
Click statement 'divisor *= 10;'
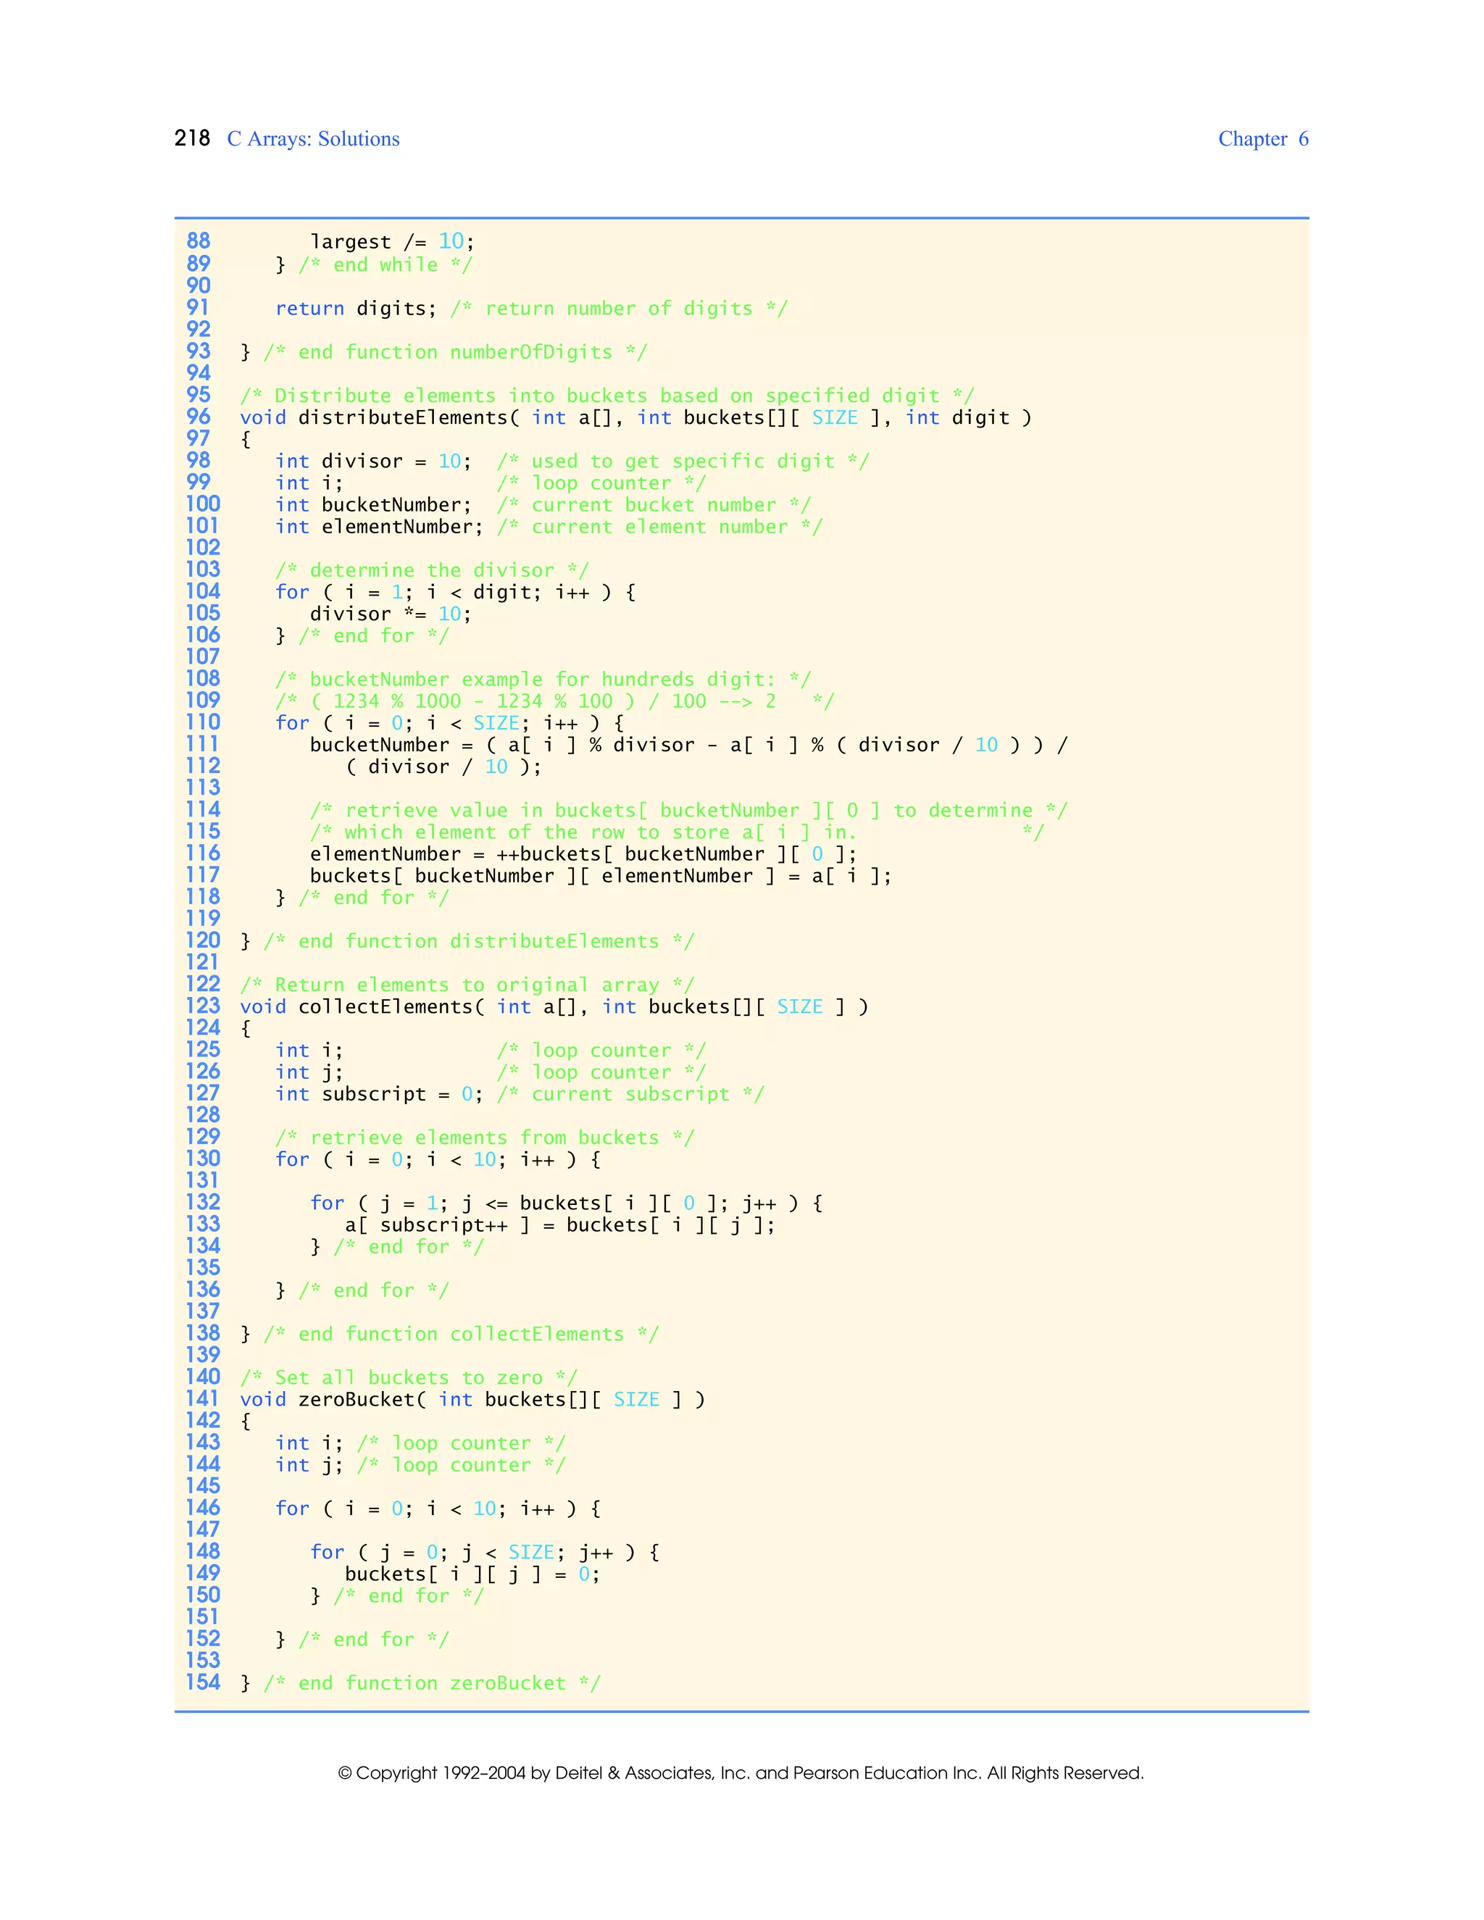(x=391, y=614)
